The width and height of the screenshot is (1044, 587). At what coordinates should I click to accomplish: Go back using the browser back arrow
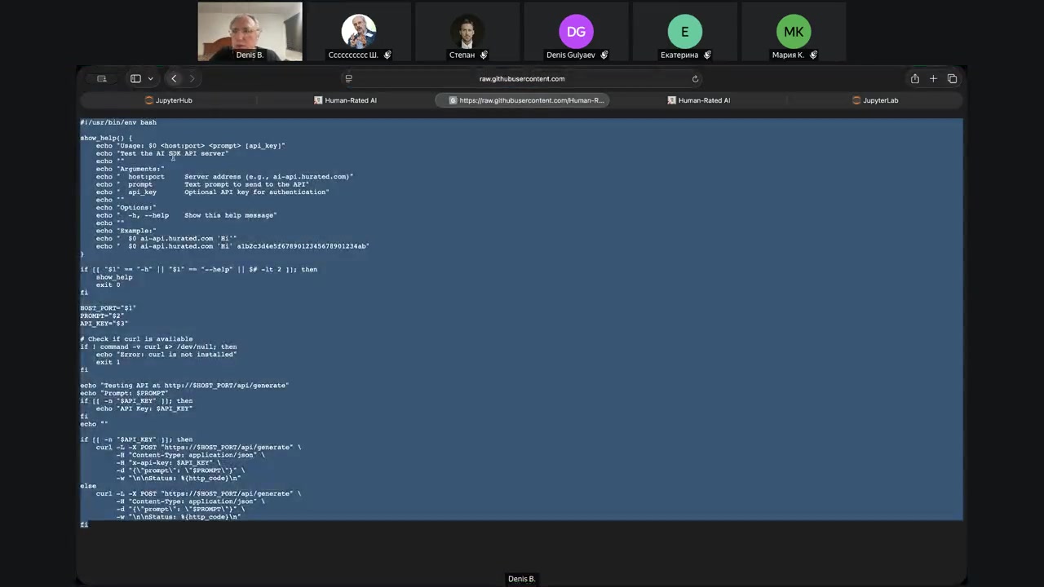[174, 79]
